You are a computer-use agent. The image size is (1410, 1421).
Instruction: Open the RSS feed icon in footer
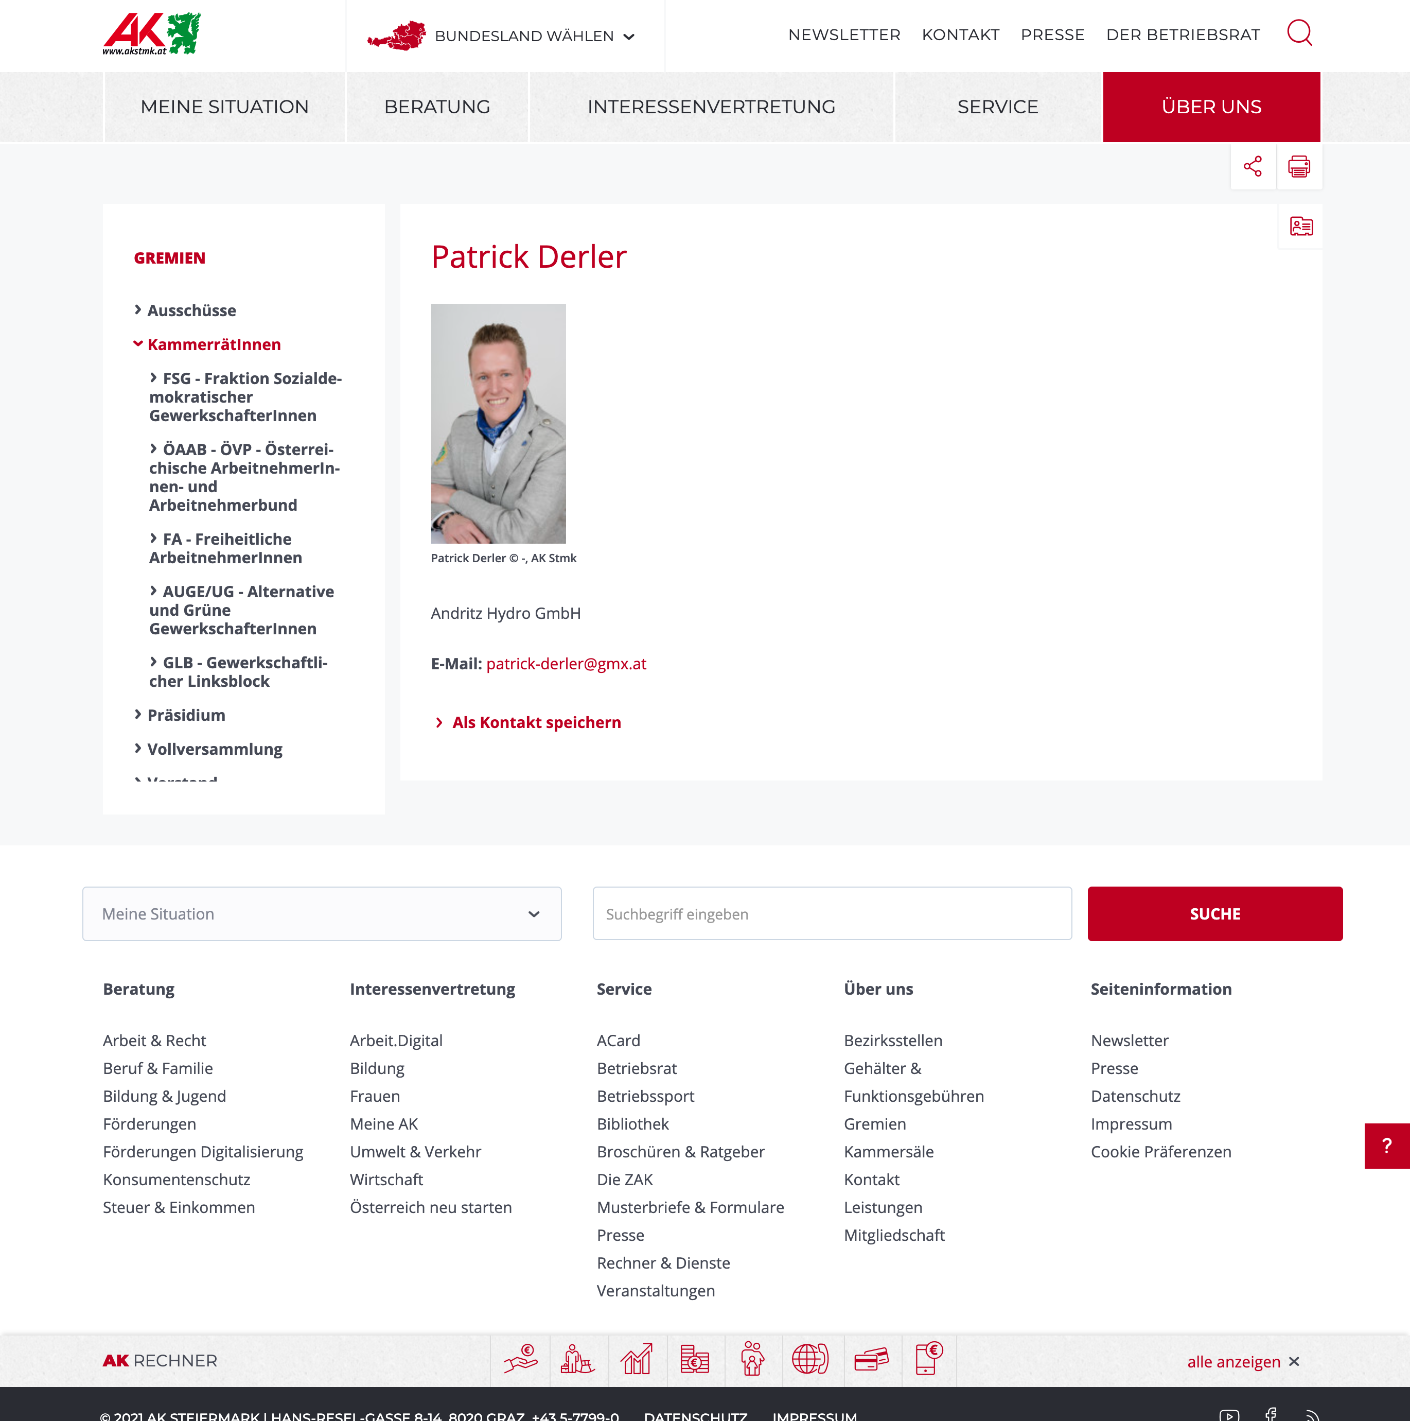tap(1312, 1415)
